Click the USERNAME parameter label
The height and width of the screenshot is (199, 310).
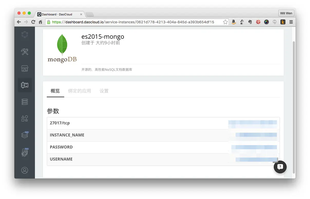pyautogui.click(x=61, y=159)
